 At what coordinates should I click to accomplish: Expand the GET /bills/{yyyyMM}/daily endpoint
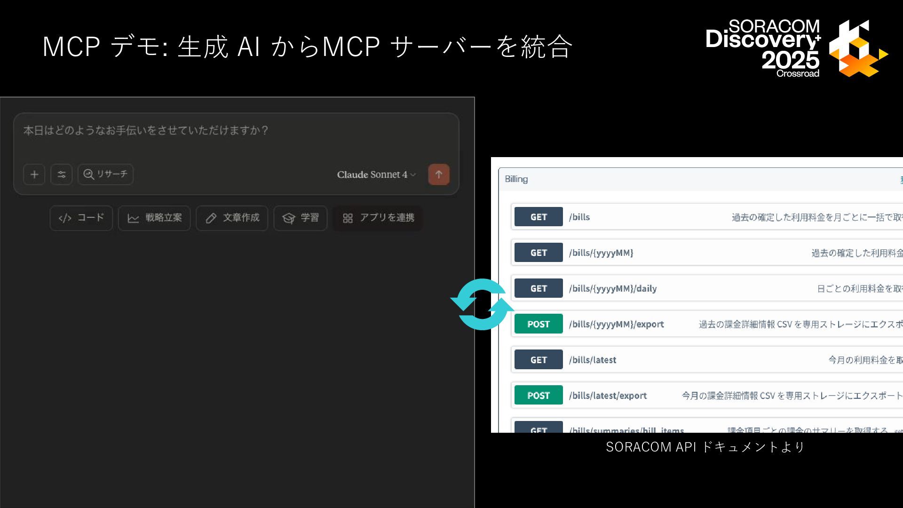click(707, 288)
